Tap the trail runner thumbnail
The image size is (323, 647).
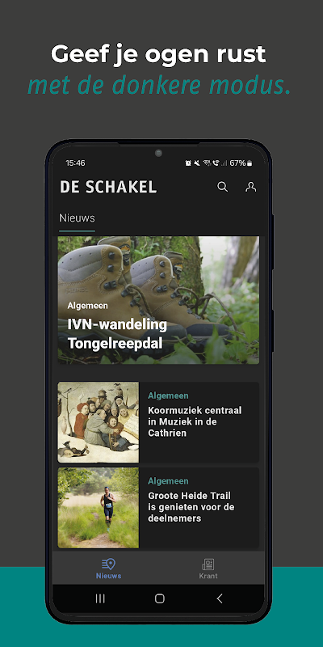[99, 508]
